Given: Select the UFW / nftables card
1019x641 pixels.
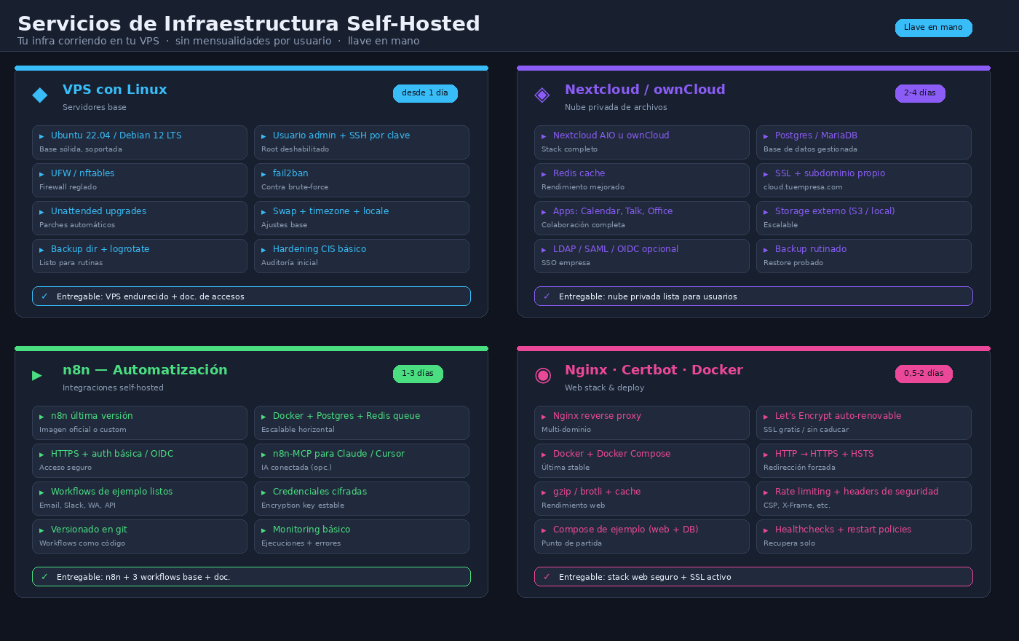Looking at the screenshot, I should (x=140, y=180).
